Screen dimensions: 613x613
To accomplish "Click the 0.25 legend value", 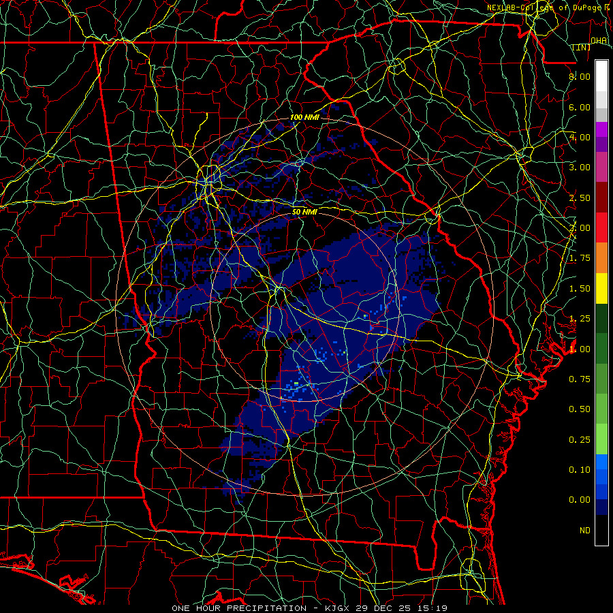I will click(580, 440).
